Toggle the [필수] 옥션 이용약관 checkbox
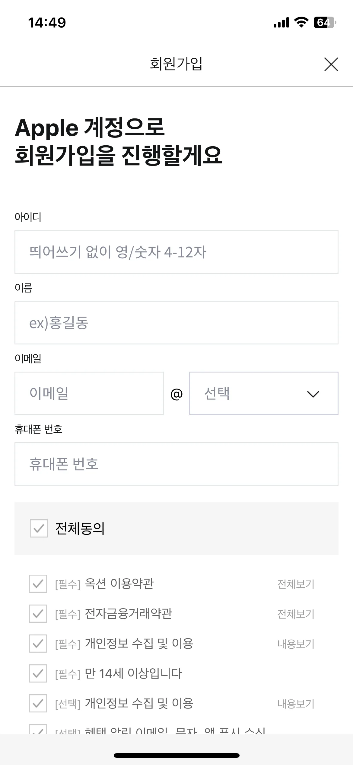 click(x=37, y=584)
